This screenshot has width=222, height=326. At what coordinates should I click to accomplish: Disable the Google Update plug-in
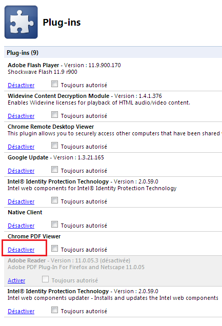(21, 171)
